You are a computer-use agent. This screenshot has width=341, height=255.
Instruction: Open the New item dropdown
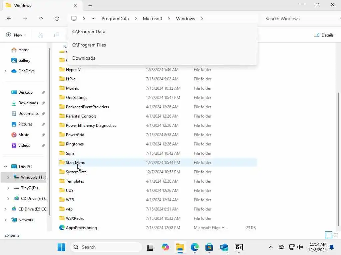point(16,35)
